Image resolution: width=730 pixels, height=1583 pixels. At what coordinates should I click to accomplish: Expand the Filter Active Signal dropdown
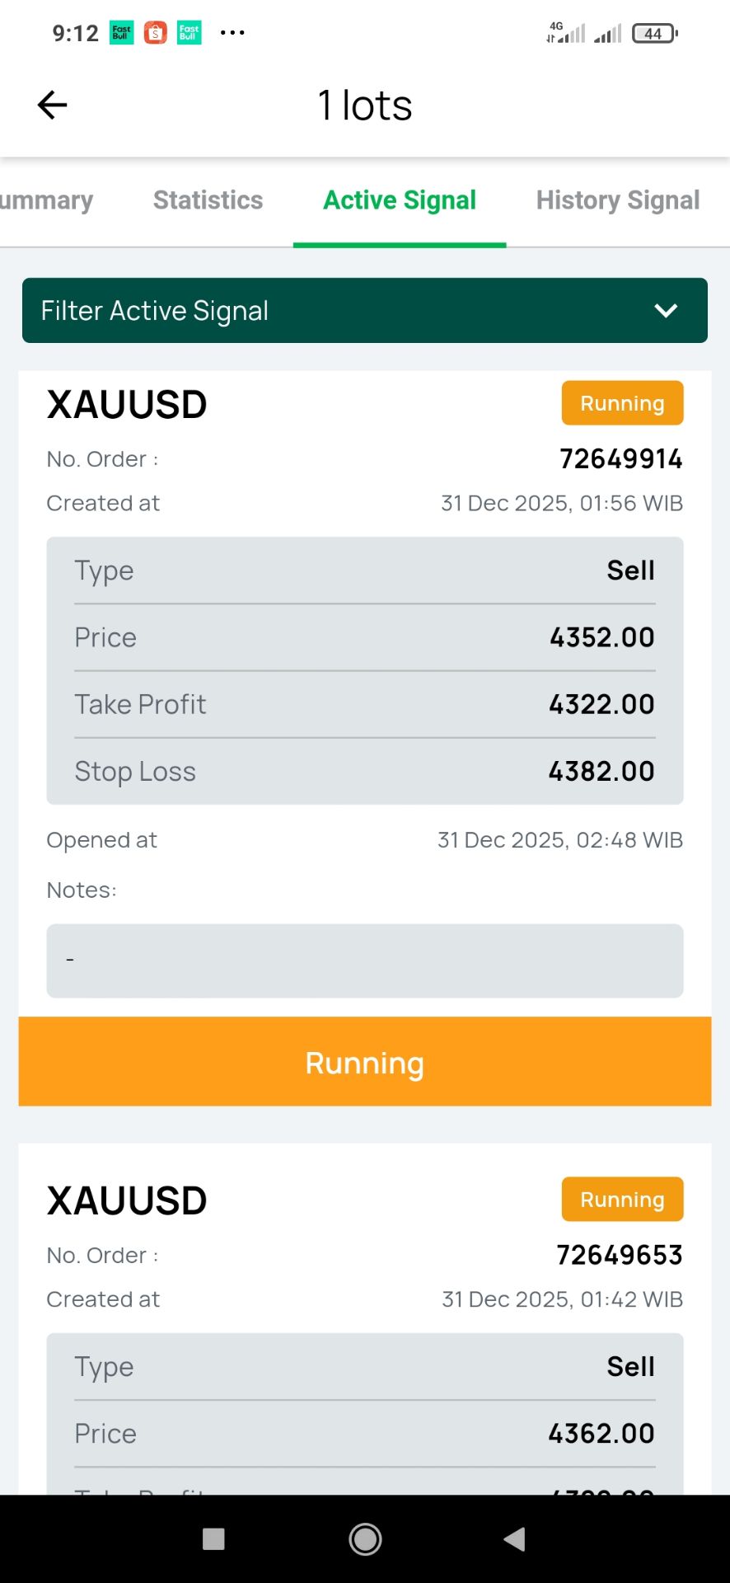[x=364, y=311]
